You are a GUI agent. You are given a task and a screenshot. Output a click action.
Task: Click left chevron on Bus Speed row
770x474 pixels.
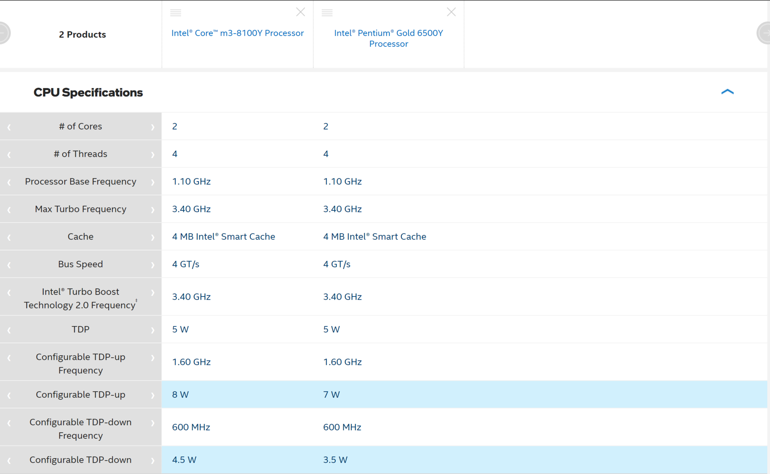coord(9,265)
